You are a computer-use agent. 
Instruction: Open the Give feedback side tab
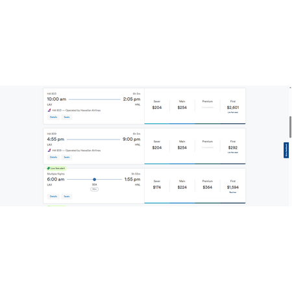coord(286,150)
